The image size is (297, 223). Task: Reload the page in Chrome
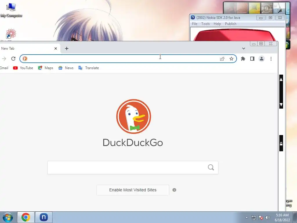click(13, 59)
